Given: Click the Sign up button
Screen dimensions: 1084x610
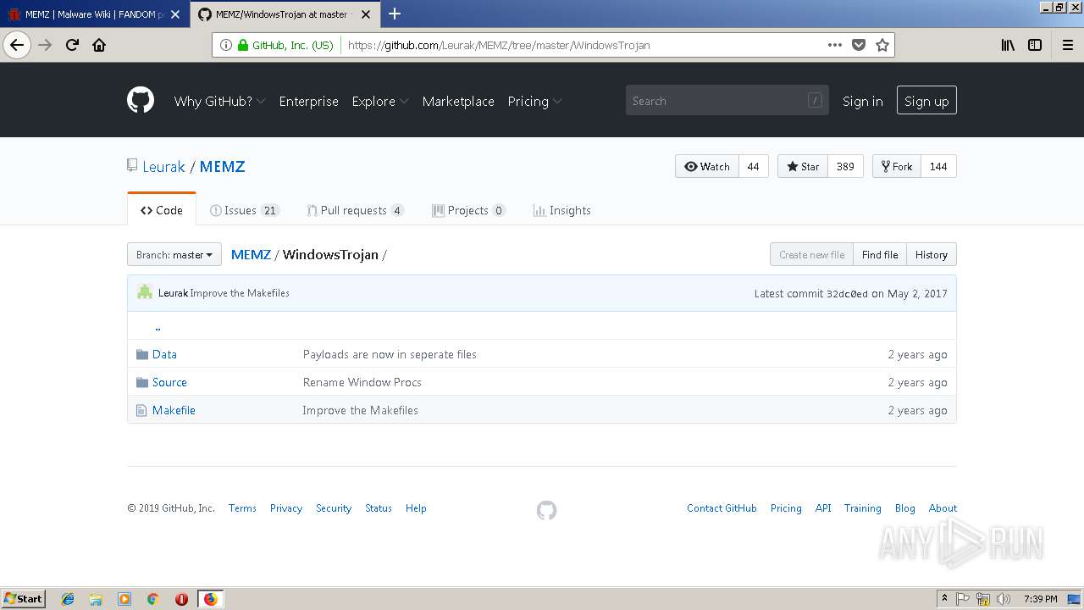Looking at the screenshot, I should 926,101.
